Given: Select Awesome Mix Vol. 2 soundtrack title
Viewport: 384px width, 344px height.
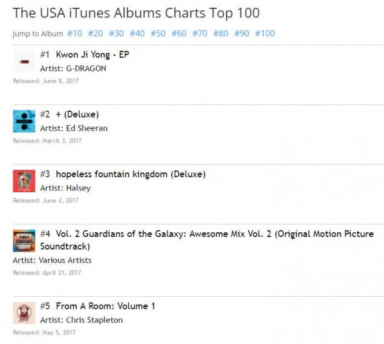Looking at the screenshot, I should click(215, 234).
